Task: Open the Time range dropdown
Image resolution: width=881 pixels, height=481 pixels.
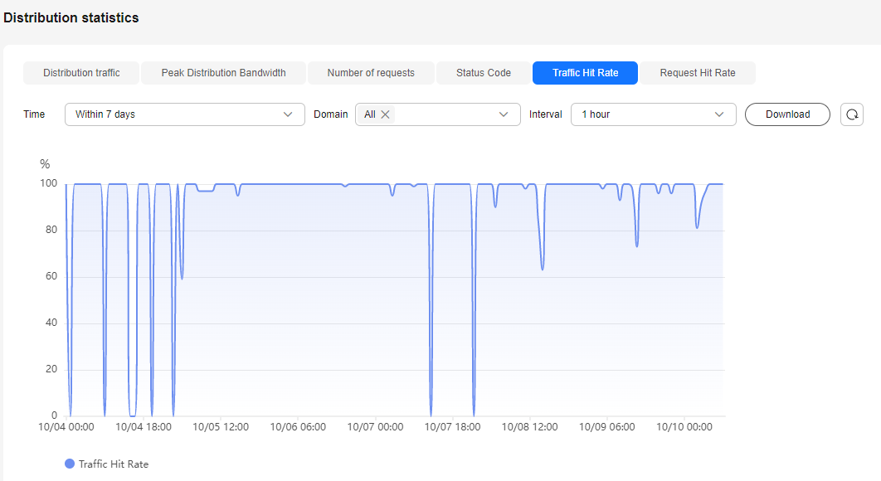Action: (185, 114)
